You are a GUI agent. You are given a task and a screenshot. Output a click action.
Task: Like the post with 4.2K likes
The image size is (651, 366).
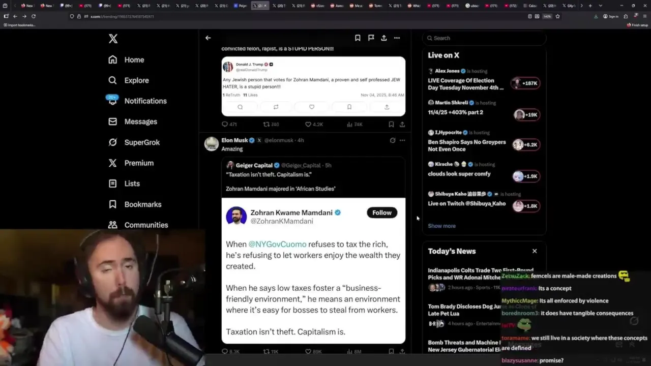314,124
